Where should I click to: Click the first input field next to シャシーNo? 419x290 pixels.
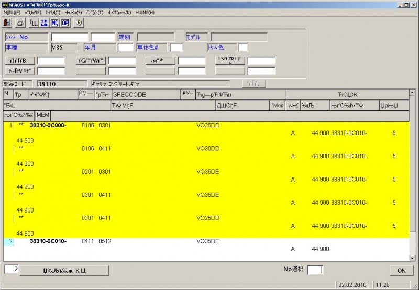coord(69,37)
